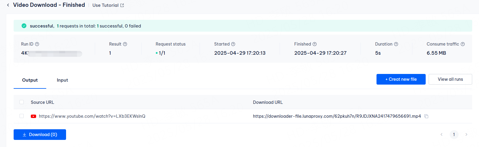This screenshot has height=147, width=479.
Task: Click the help icon beside Started
Action: click(x=233, y=44)
